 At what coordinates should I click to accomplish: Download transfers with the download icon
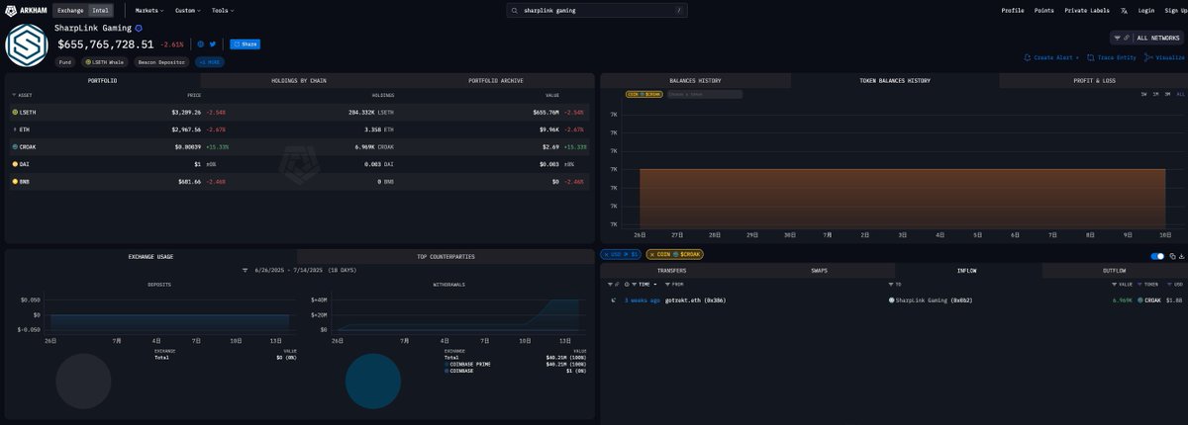(1181, 256)
